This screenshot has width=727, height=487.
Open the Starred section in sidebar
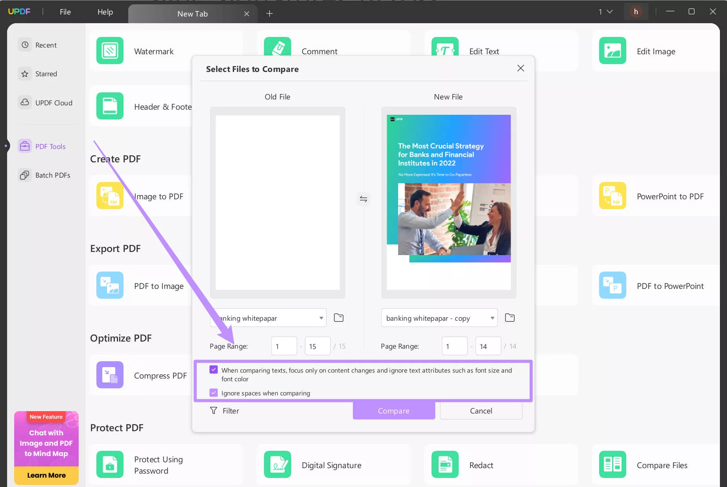tap(38, 74)
